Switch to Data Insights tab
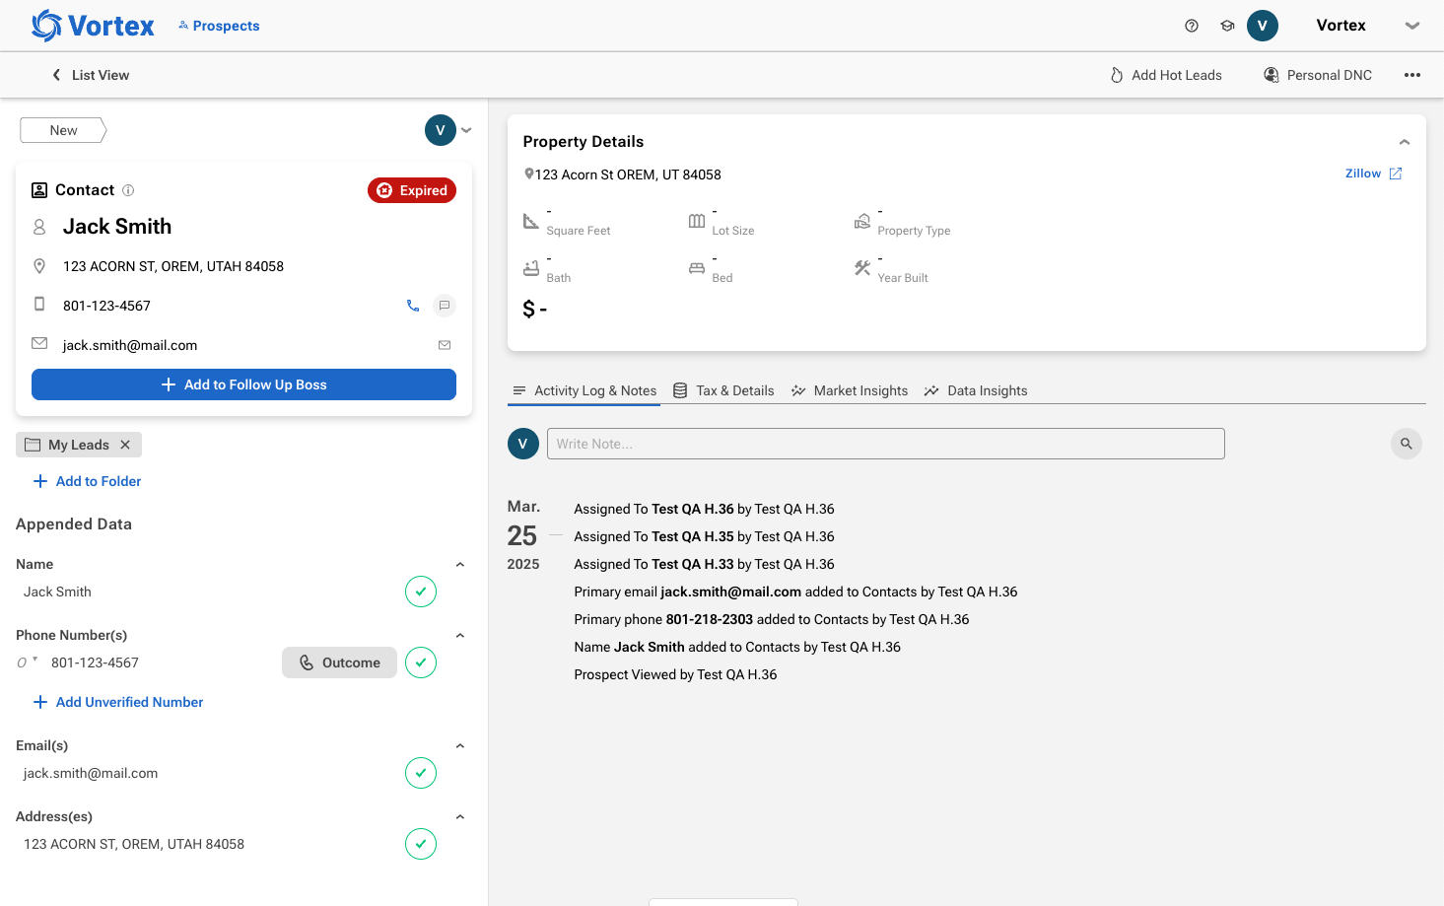1444x906 pixels. pos(976,390)
